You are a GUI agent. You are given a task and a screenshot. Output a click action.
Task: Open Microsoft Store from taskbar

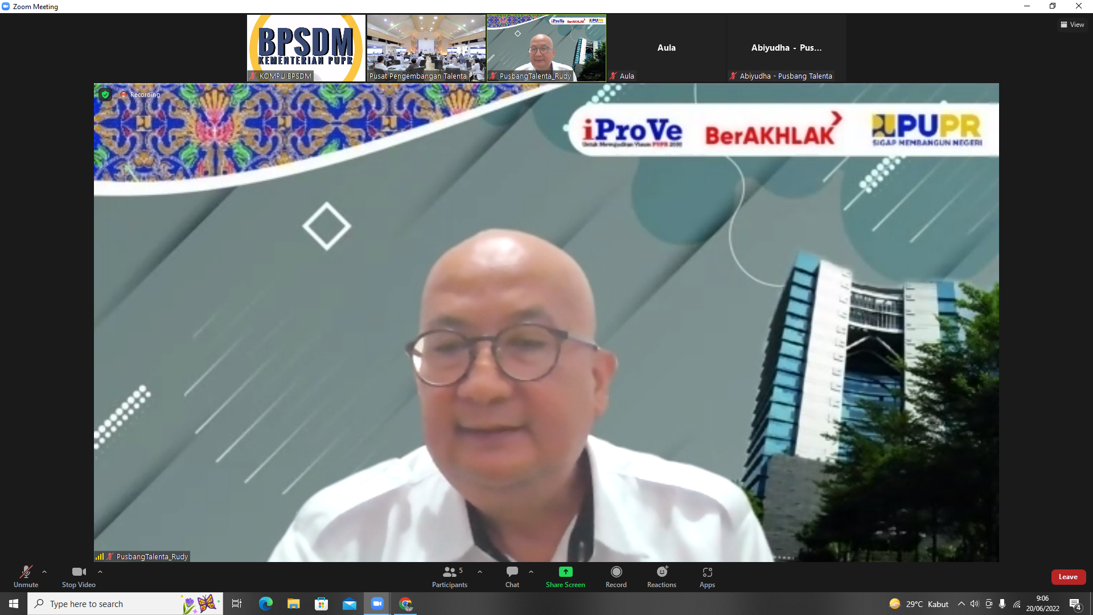tap(321, 604)
